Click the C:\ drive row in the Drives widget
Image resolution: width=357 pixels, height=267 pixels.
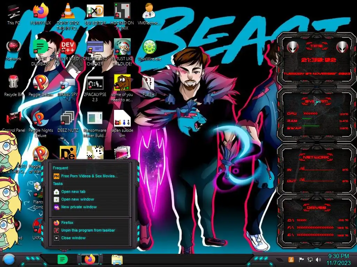point(318,220)
